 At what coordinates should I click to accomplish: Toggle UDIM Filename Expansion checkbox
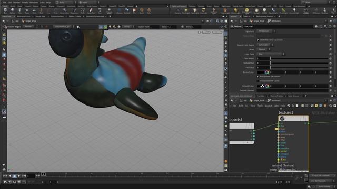(x=258, y=40)
